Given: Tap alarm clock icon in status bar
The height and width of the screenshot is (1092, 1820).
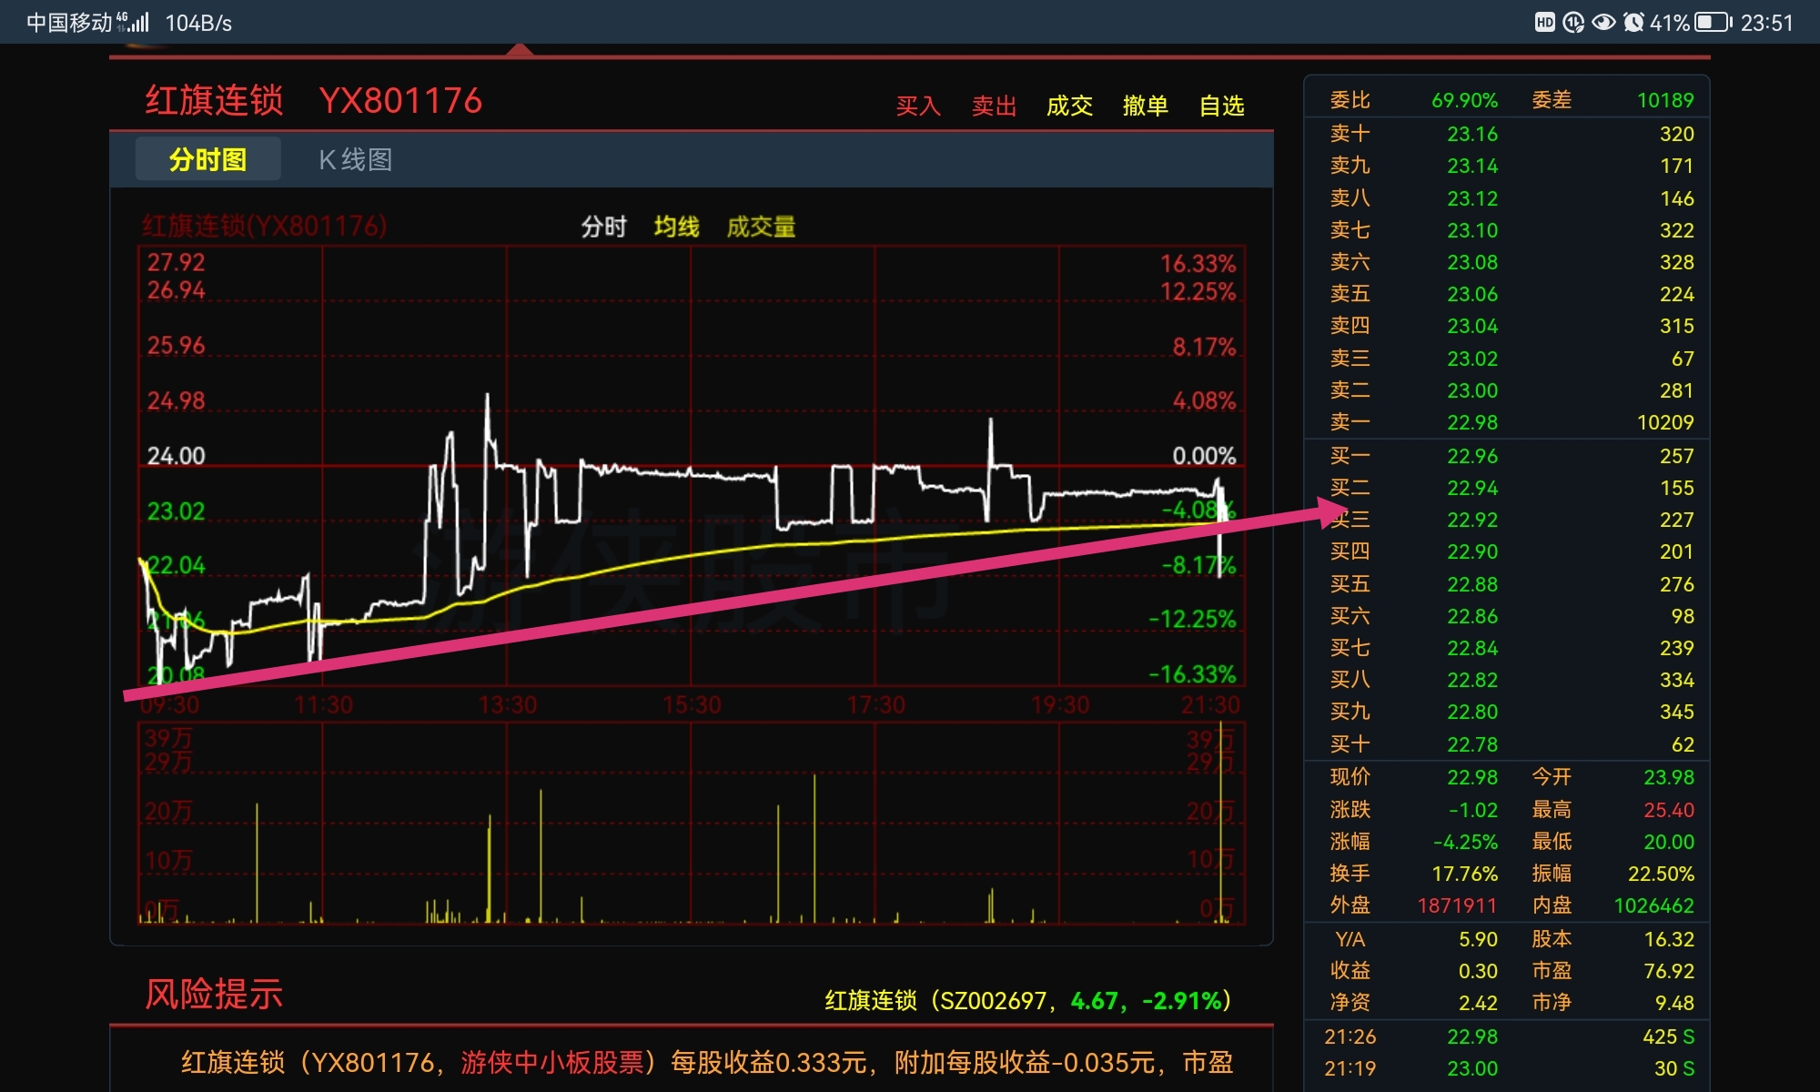Looking at the screenshot, I should (x=1633, y=23).
